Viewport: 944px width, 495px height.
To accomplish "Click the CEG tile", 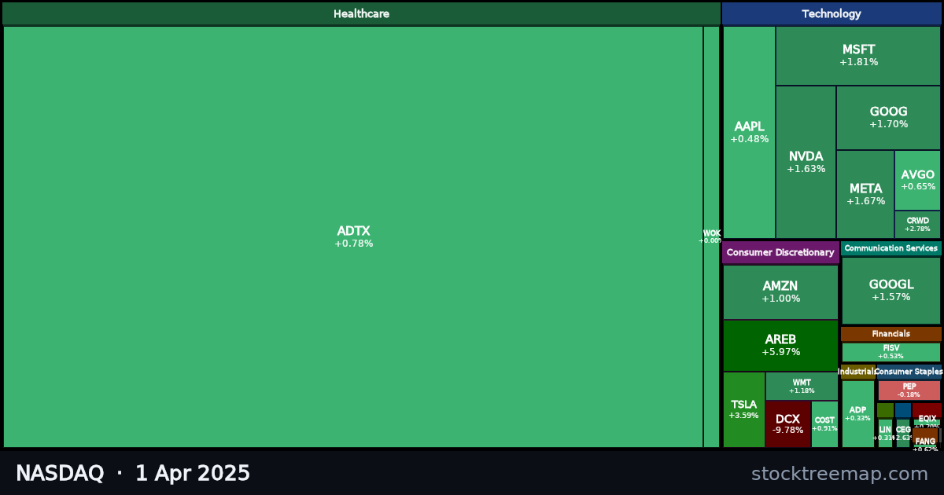I will [x=903, y=433].
